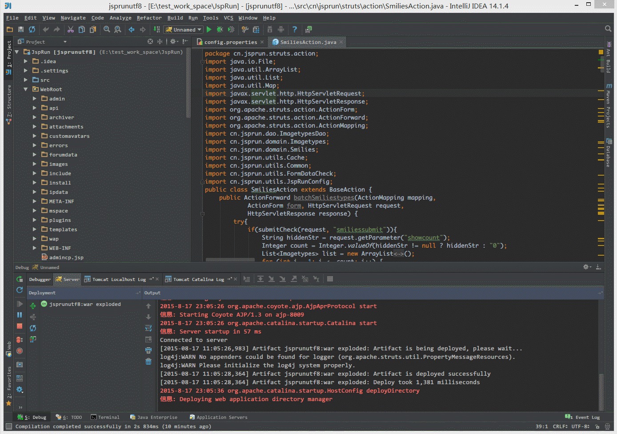Toggle soft-wrap icon in Output console
617x434 pixels.
148,328
